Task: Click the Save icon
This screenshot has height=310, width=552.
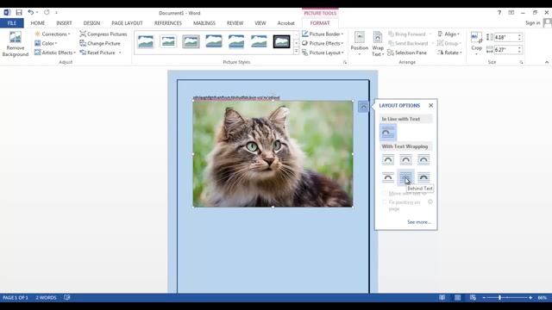Action: (x=19, y=13)
